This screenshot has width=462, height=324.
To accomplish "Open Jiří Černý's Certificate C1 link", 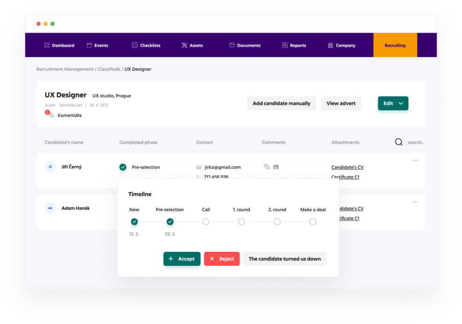I will [345, 177].
